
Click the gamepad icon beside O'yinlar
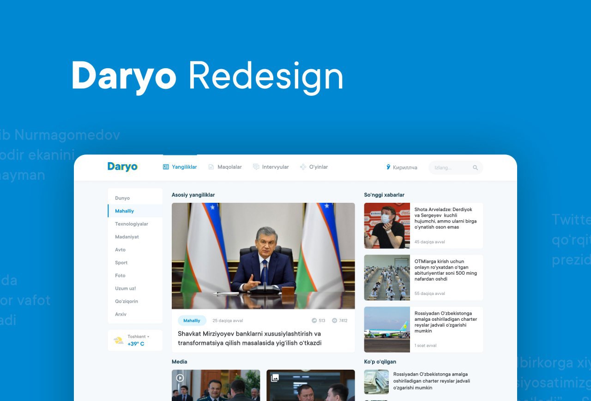[303, 167]
